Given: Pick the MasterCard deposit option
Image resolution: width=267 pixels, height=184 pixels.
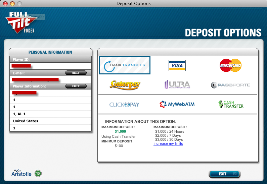Looking at the screenshot, I should coord(230,65).
